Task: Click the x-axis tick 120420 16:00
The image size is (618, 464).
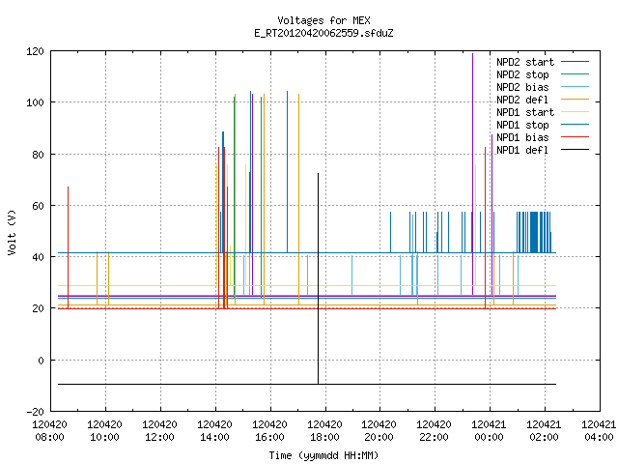Action: click(x=269, y=431)
